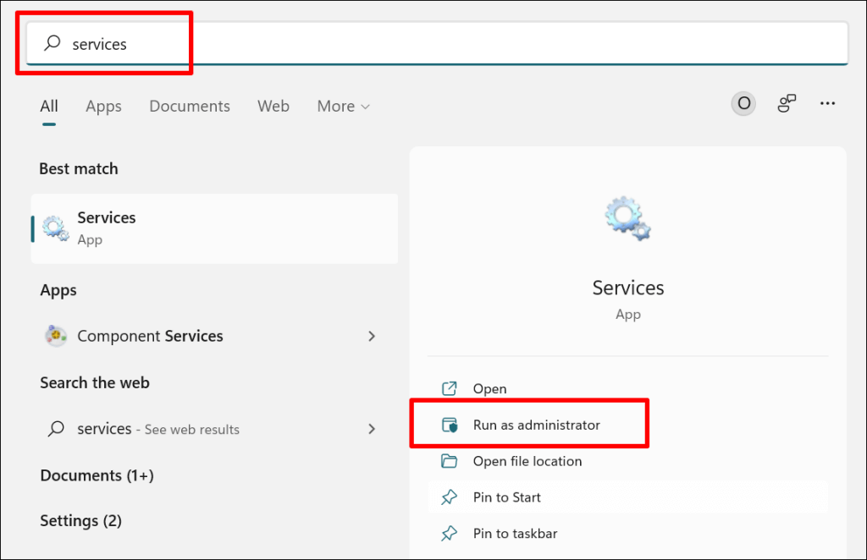Expand Component Services result chevron
This screenshot has height=560, width=867.
(371, 336)
